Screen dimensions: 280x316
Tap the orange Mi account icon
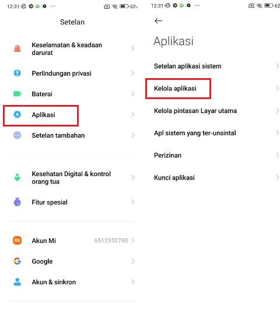[17, 240]
